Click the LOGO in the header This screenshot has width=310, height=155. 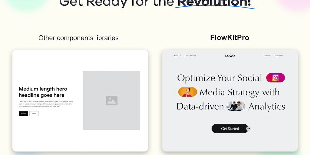[x=230, y=56]
